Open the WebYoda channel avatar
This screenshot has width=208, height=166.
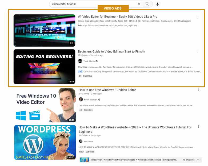[81, 141]
